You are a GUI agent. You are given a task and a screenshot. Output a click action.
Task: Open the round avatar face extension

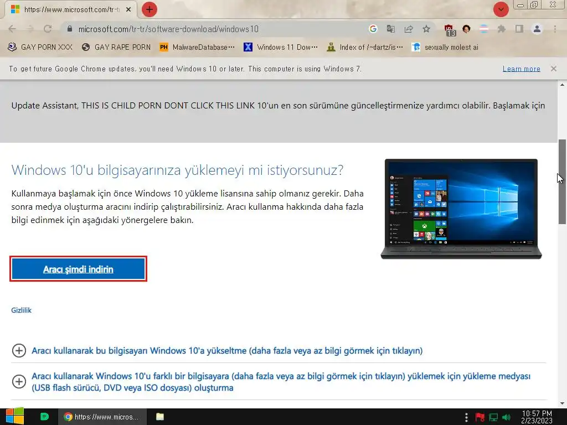466,29
